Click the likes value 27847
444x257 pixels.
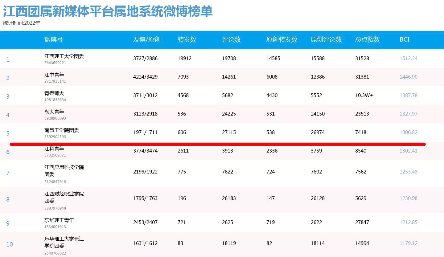tap(362, 222)
